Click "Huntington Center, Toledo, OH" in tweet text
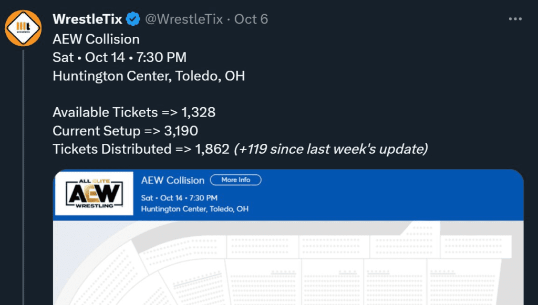 pyautogui.click(x=149, y=76)
